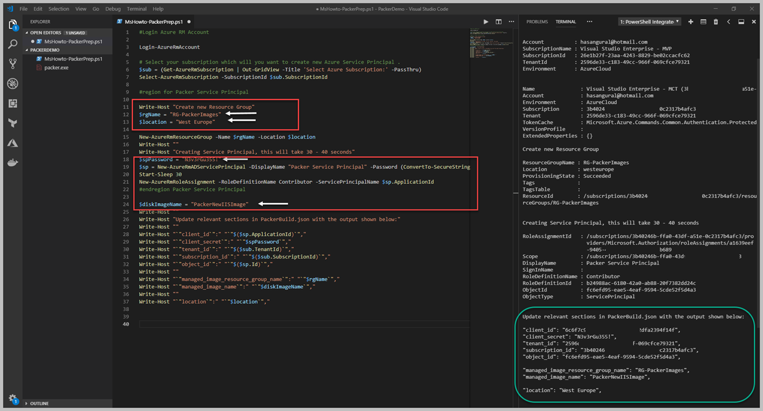This screenshot has height=411, width=763.
Task: Move the panel with the left chevron
Action: point(729,22)
